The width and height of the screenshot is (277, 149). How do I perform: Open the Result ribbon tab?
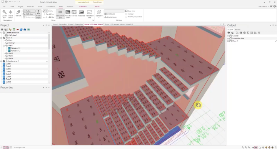coord(97,7)
